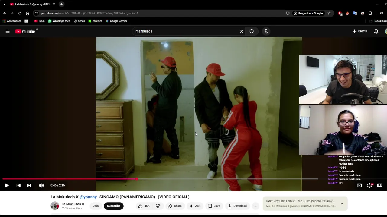The height and width of the screenshot is (217, 387).
Task: Open Aplicaciones bookmarks shortcut
Action: (x=12, y=21)
